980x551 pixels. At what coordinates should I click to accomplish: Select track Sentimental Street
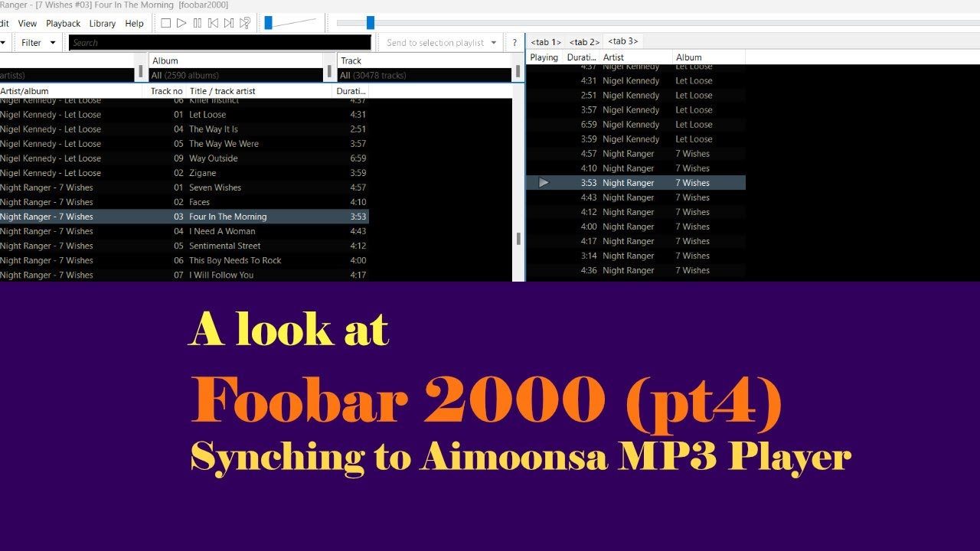pos(184,246)
